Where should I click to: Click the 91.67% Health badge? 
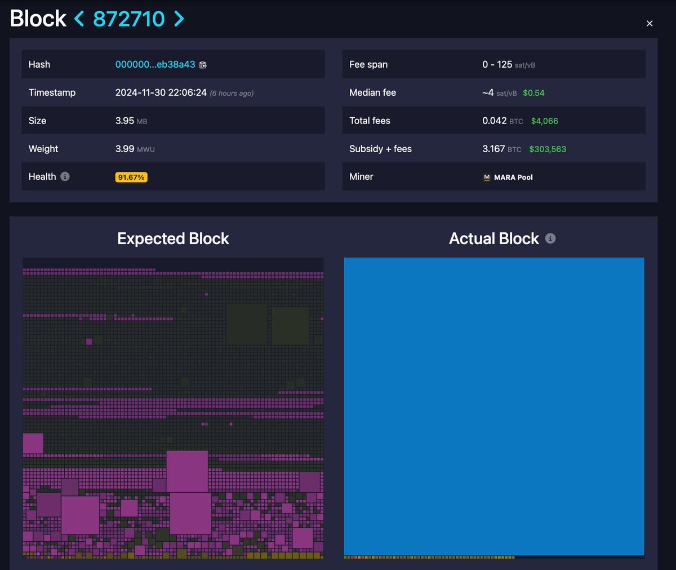tap(131, 176)
